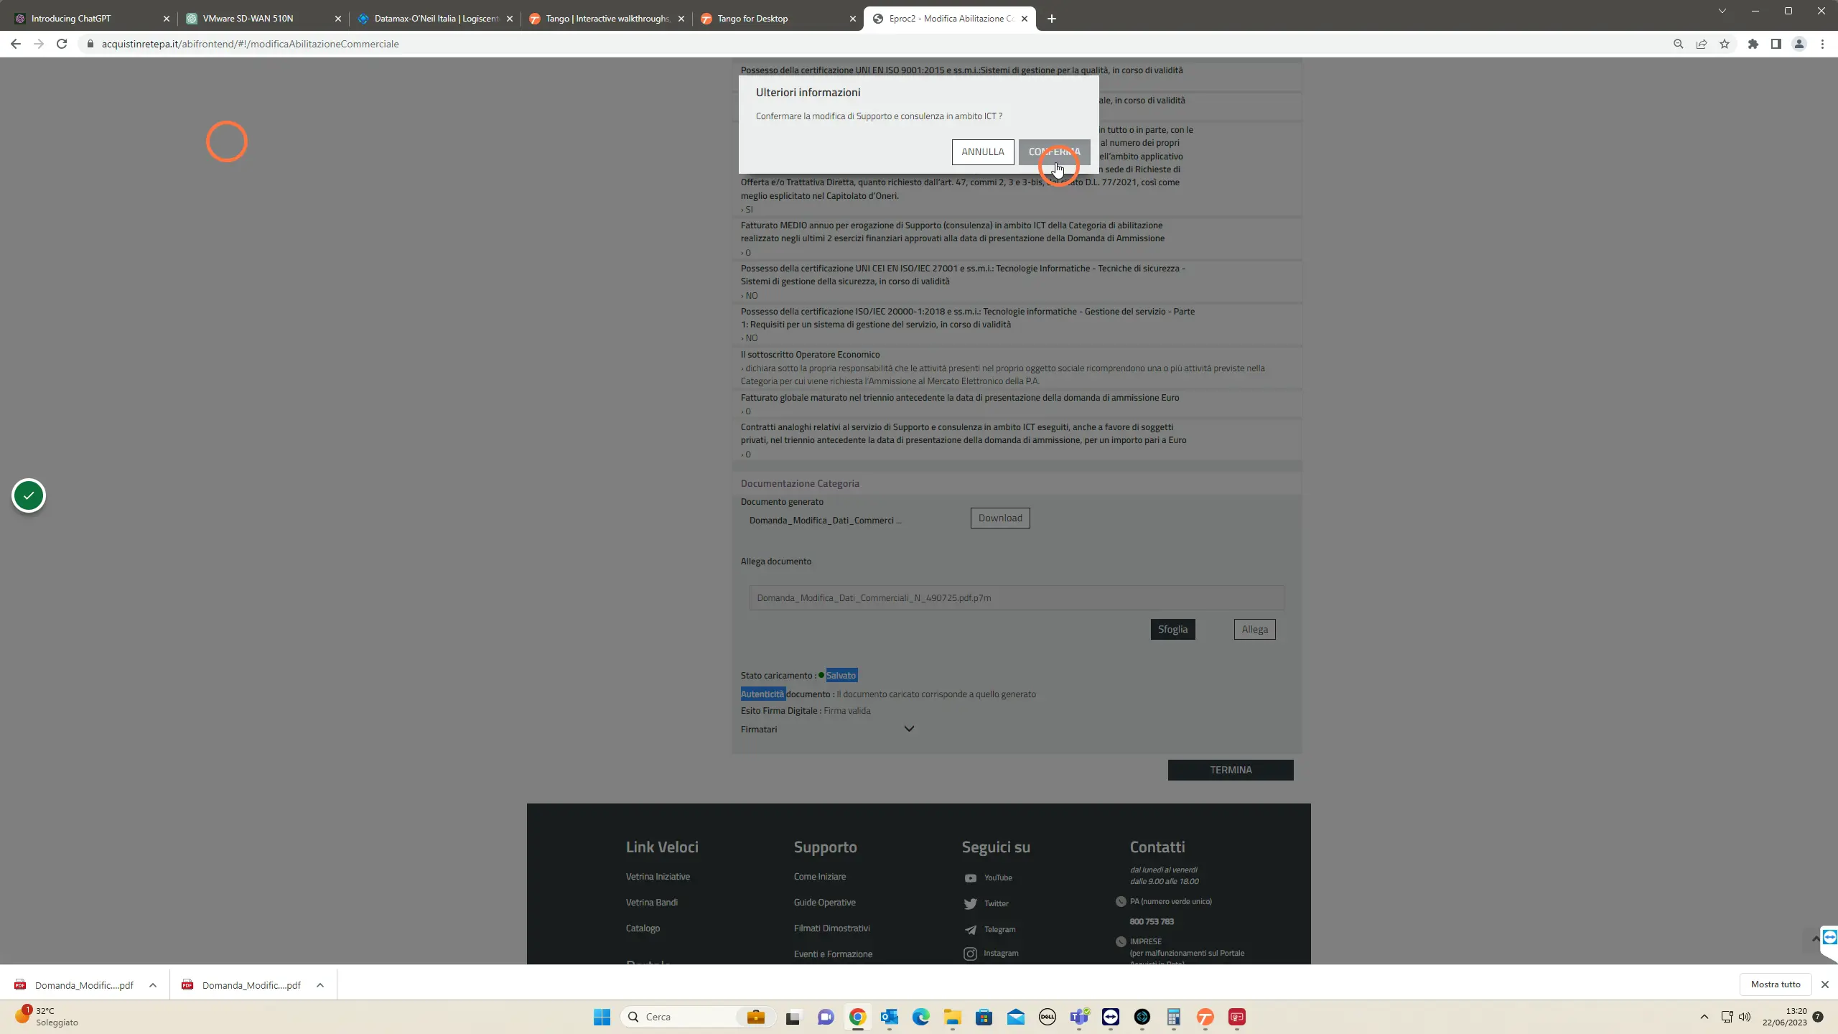Open a new browser tab
Screen dimensions: 1838x1034
click(1052, 19)
